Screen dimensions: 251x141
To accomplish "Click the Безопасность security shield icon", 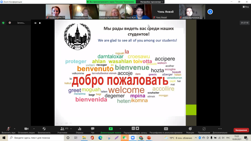I will [x=44, y=129].
